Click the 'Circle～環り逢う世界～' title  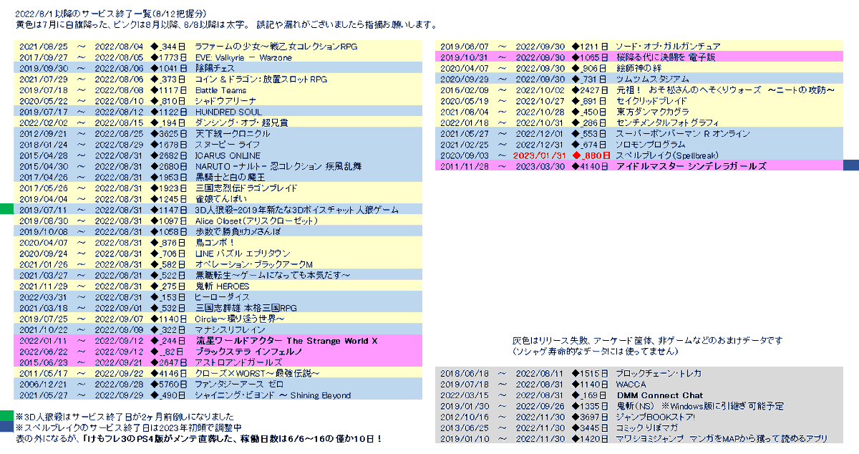coord(241,319)
